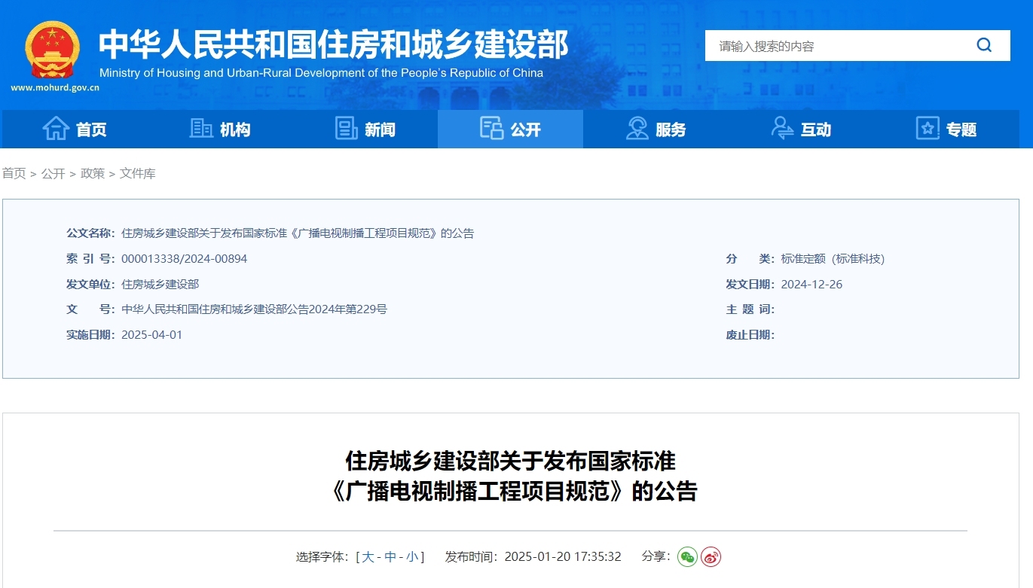Share the article via the WeChat icon

(x=688, y=557)
